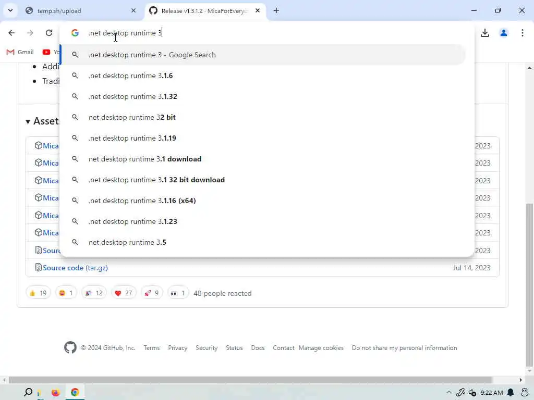The height and width of the screenshot is (400, 534).
Task: Open the notification bell in system tray
Action: [511, 393]
